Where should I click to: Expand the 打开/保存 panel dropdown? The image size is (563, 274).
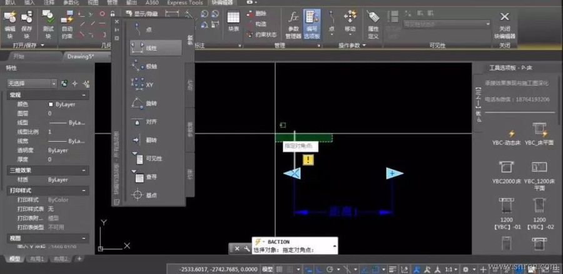pyautogui.click(x=43, y=46)
